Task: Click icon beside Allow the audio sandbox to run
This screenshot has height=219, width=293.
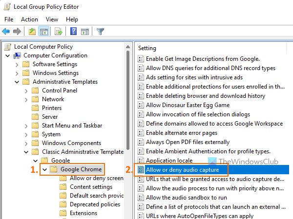Action: click(x=141, y=198)
